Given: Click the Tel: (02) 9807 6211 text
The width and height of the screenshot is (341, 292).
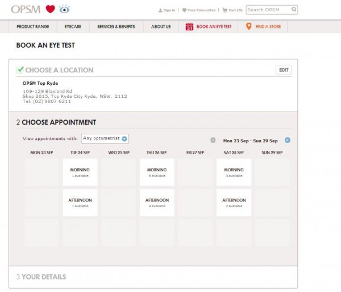Looking at the screenshot, I should 47,101.
